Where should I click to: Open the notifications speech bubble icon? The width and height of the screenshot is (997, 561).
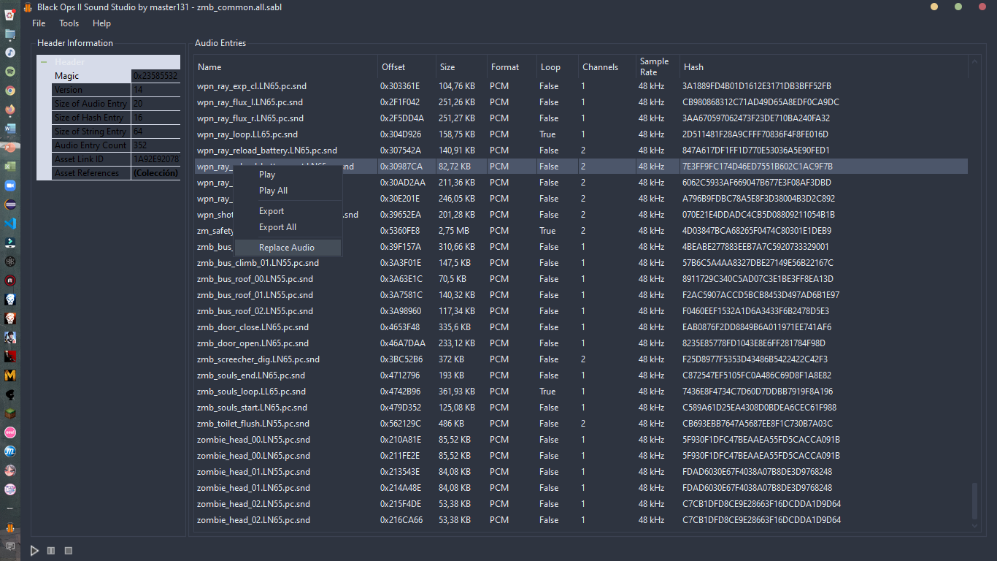10,546
